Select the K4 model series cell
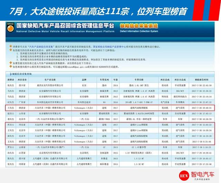Viewport: 221px width, 183px height. (x=104, y=102)
